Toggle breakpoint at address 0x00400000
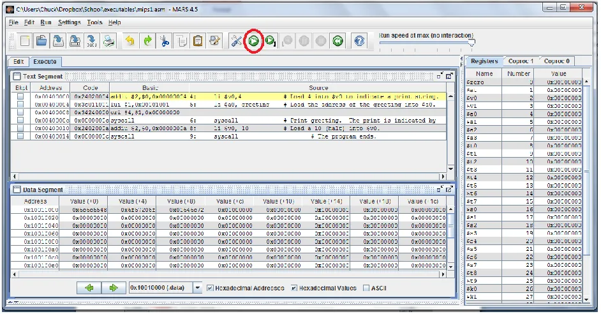The image size is (601, 314). [x=20, y=96]
